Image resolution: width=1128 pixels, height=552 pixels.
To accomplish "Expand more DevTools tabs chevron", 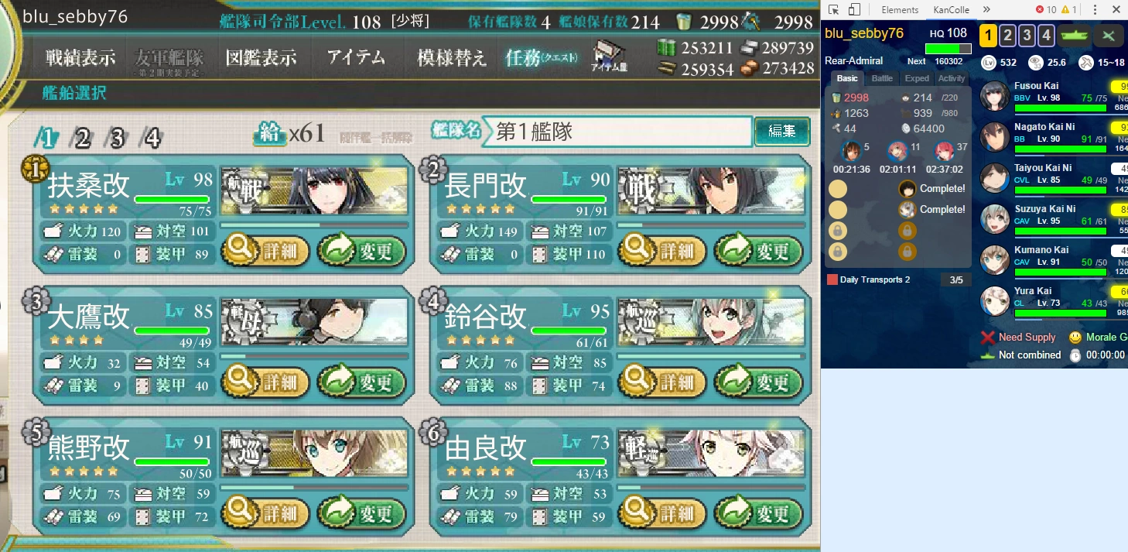I will (986, 10).
